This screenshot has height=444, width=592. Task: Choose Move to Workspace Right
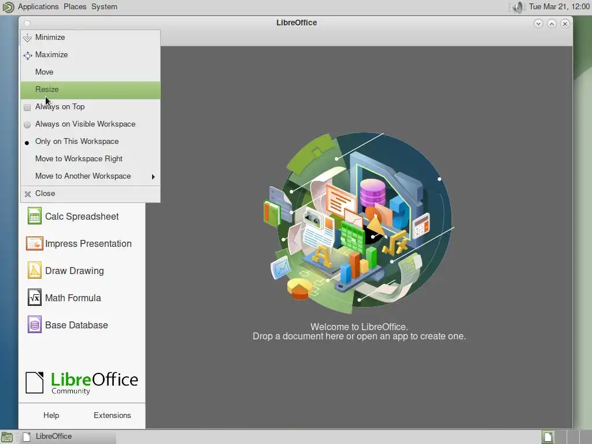coord(90,159)
